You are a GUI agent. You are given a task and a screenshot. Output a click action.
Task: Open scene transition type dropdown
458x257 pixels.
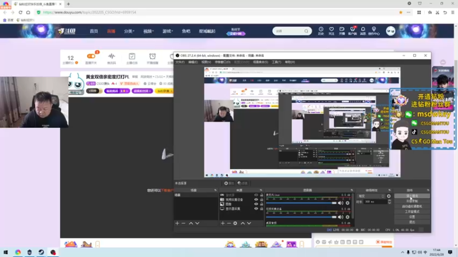(371, 196)
